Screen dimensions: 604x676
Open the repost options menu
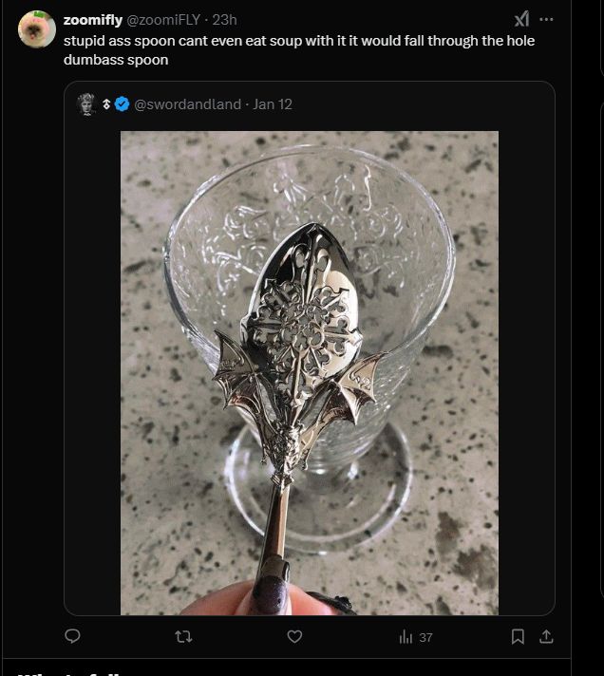(184, 636)
